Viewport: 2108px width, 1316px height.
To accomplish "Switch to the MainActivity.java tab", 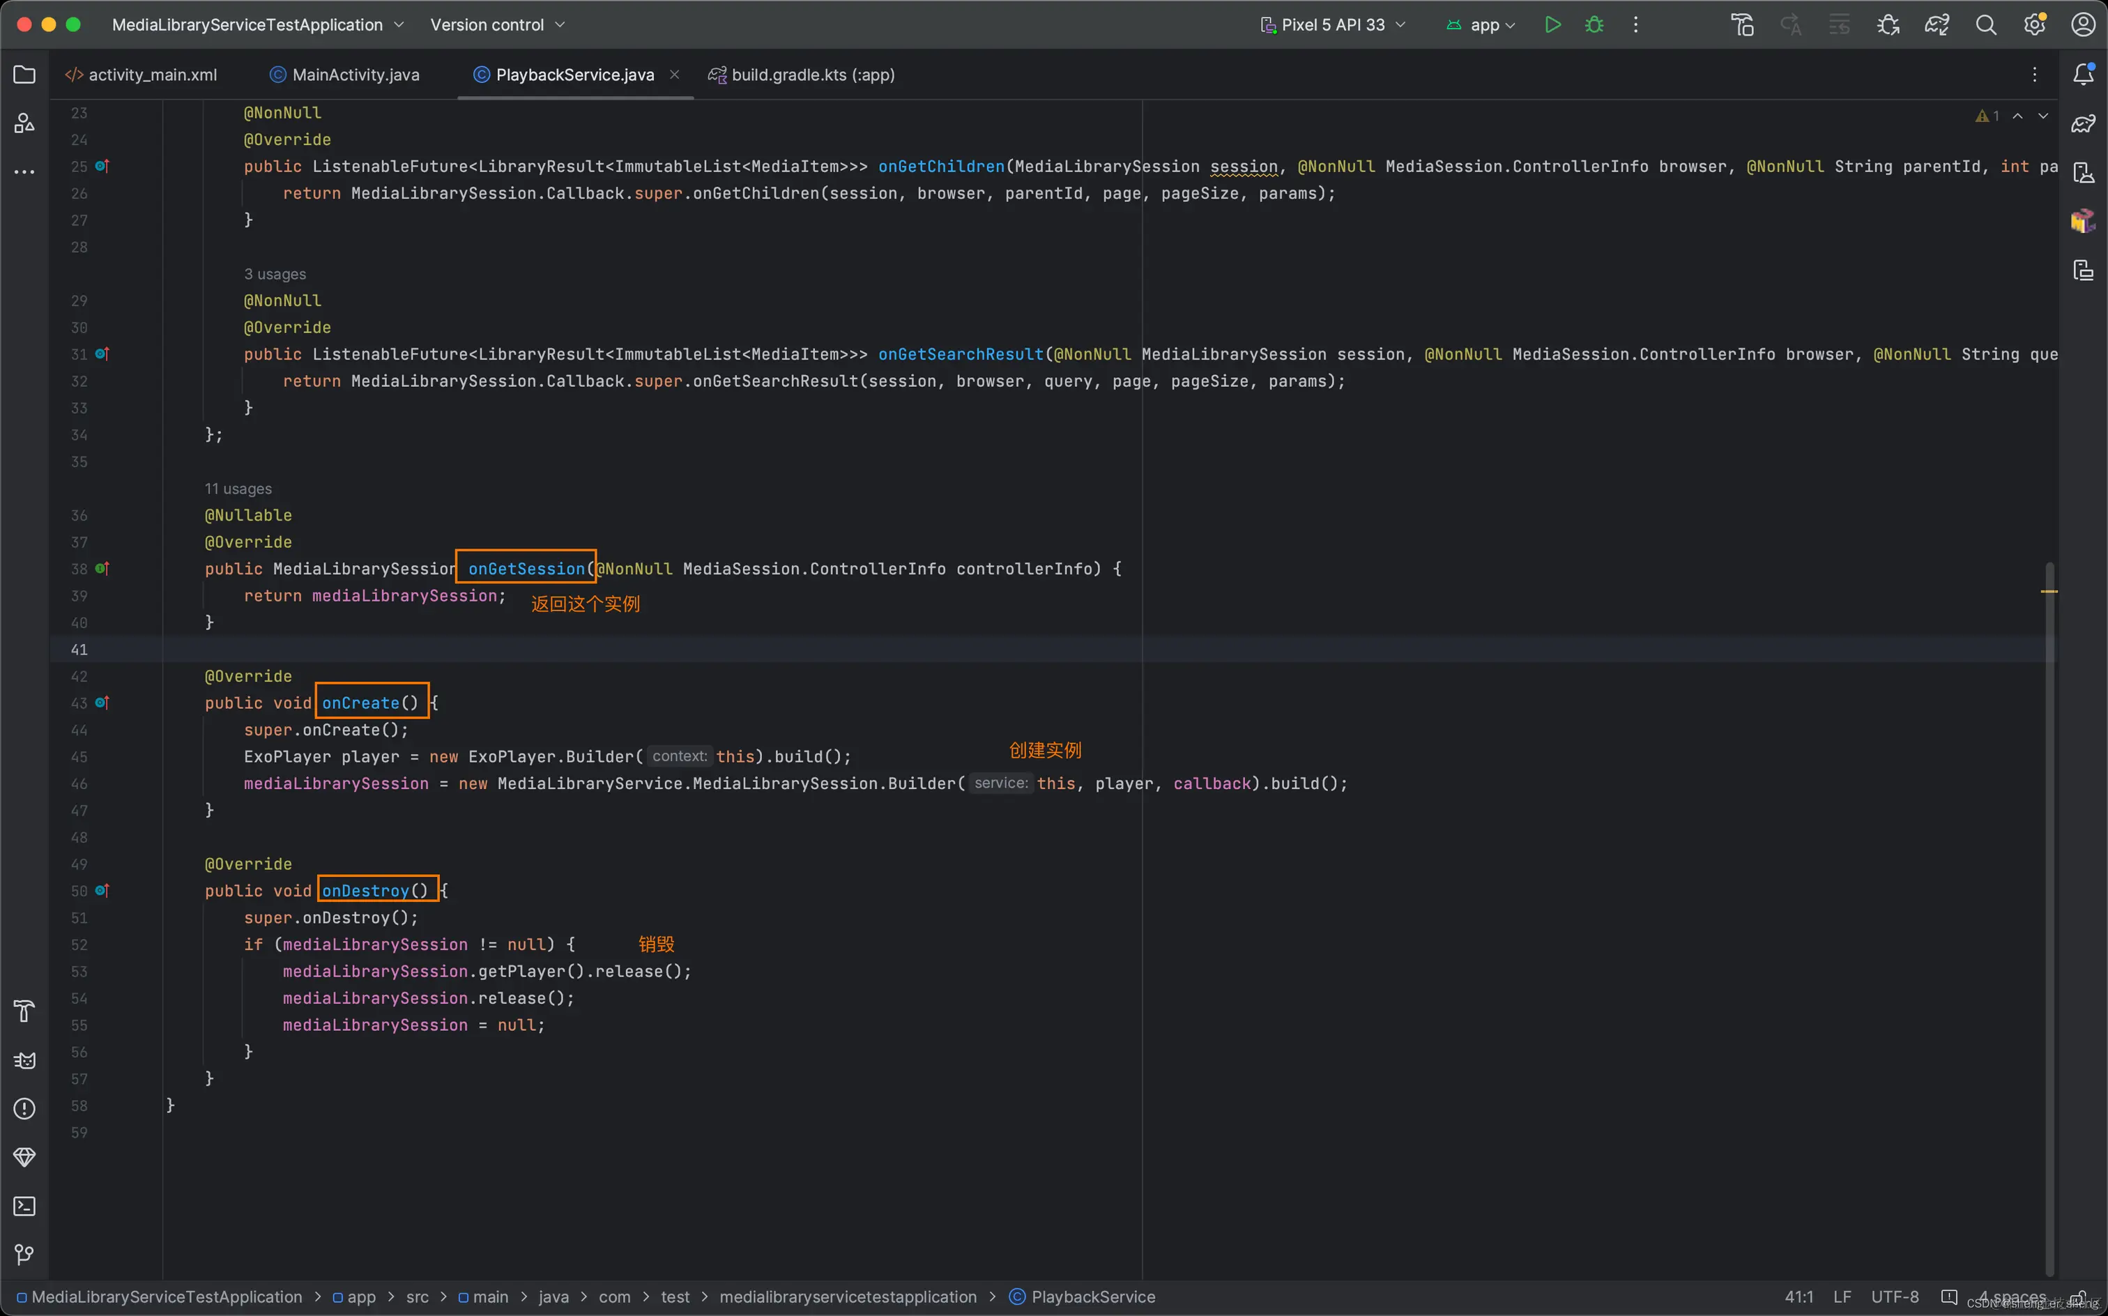I will (x=355, y=75).
